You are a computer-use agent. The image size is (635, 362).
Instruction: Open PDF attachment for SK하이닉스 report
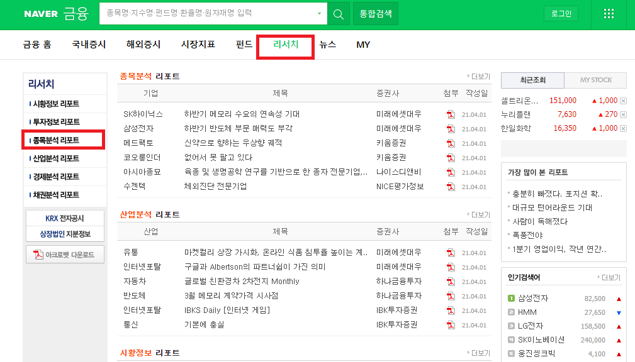pyautogui.click(x=451, y=114)
